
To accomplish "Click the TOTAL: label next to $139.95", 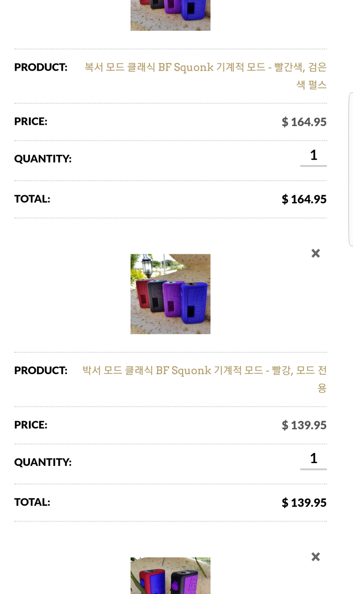I will coord(32,502).
